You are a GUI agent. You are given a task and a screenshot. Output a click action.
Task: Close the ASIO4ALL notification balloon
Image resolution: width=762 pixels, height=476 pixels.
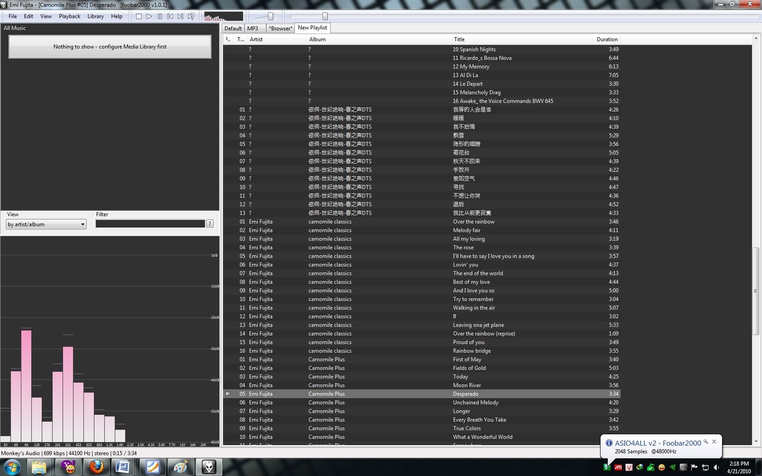[714, 442]
